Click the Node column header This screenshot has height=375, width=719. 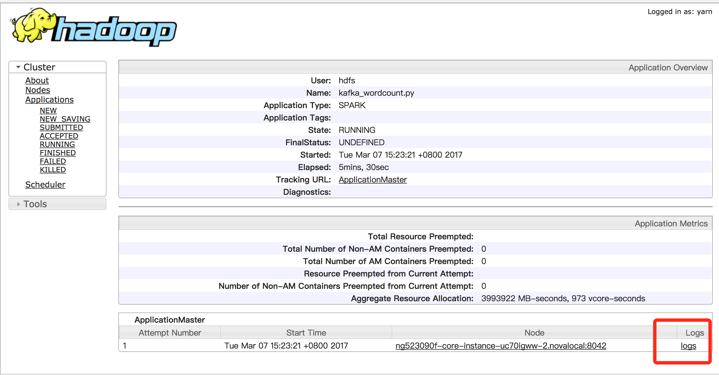[x=534, y=333]
